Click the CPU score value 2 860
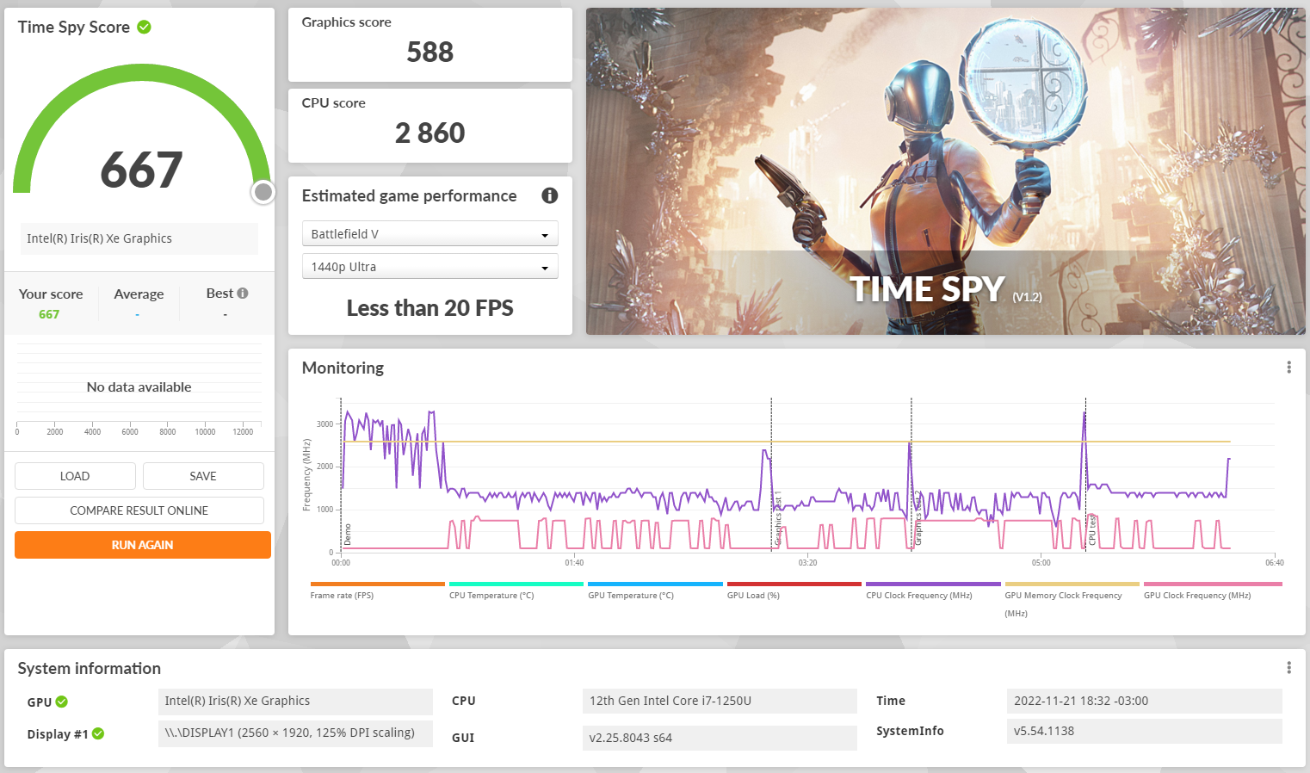The height and width of the screenshot is (773, 1310). [x=429, y=133]
